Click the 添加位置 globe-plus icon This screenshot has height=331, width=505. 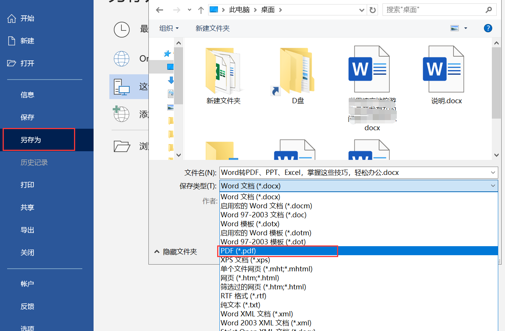(121, 114)
